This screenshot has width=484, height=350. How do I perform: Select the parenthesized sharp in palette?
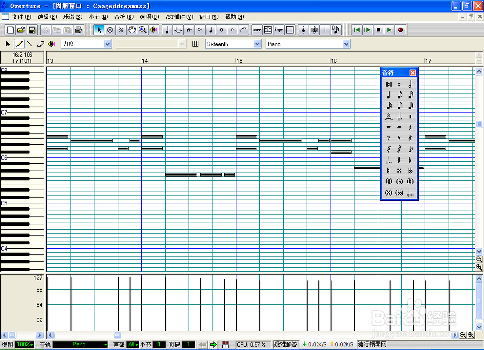coord(389,182)
